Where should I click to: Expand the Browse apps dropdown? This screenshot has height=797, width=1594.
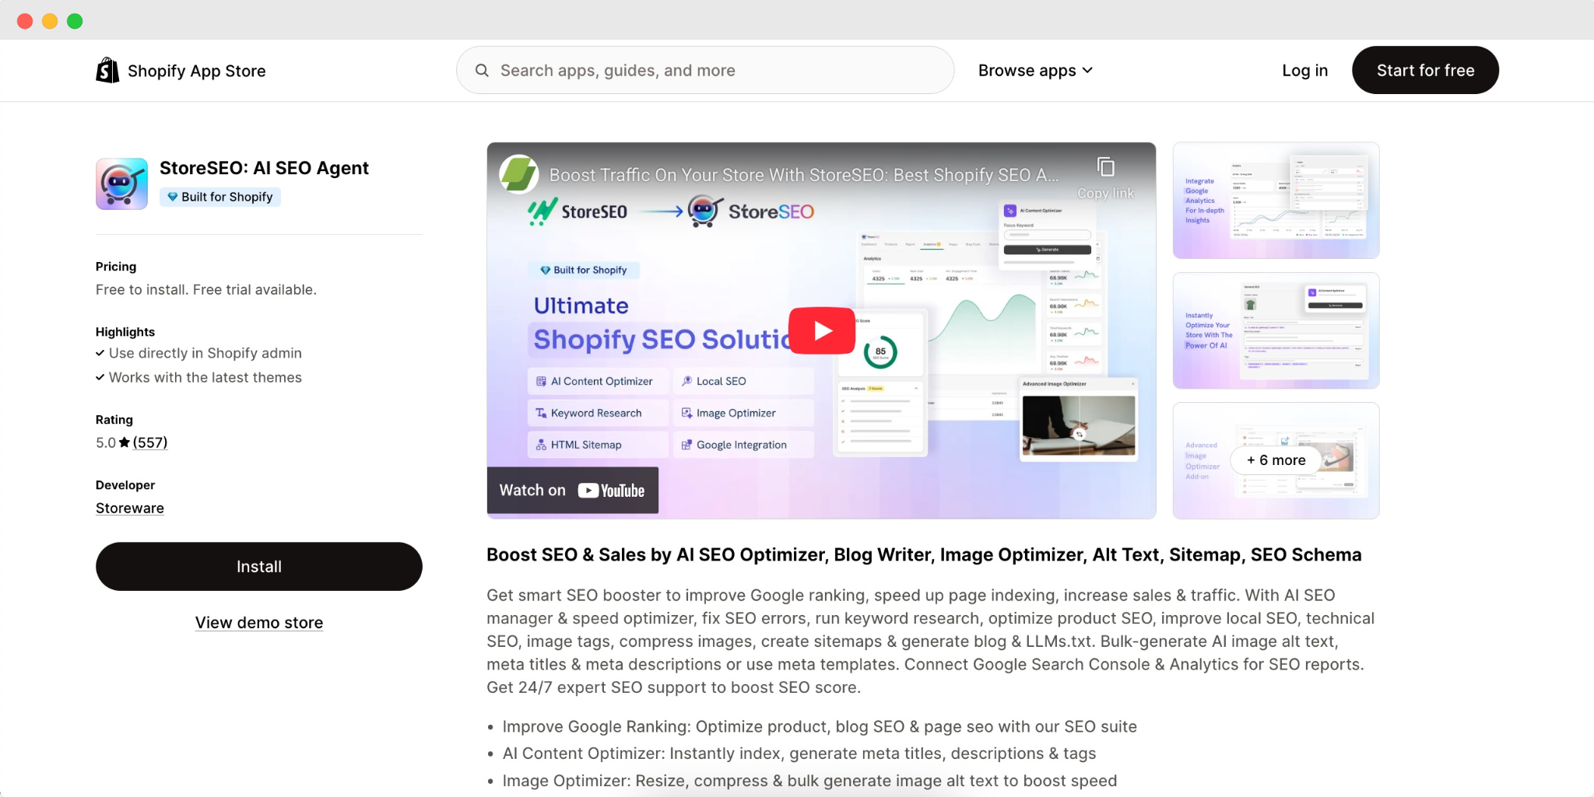click(x=1035, y=70)
